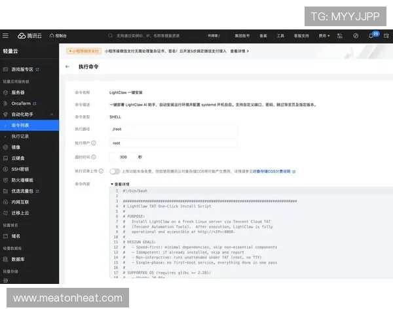Screen dimensions: 393x314
Task: Click the 优选流量包 folder icon
Action: click(x=5, y=191)
